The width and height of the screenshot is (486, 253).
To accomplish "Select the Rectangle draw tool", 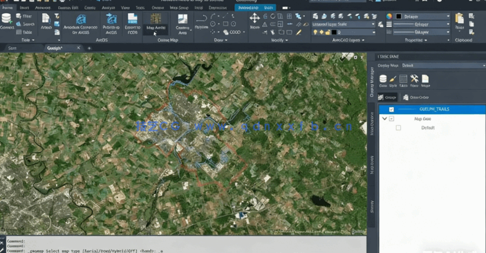I will click(x=225, y=24).
